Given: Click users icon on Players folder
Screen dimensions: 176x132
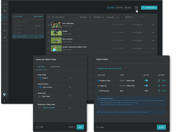Looking at the screenshot, I should [x=36, y=26].
